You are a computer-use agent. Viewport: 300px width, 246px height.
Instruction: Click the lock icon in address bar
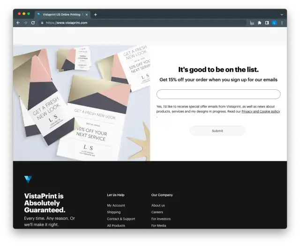point(42,23)
